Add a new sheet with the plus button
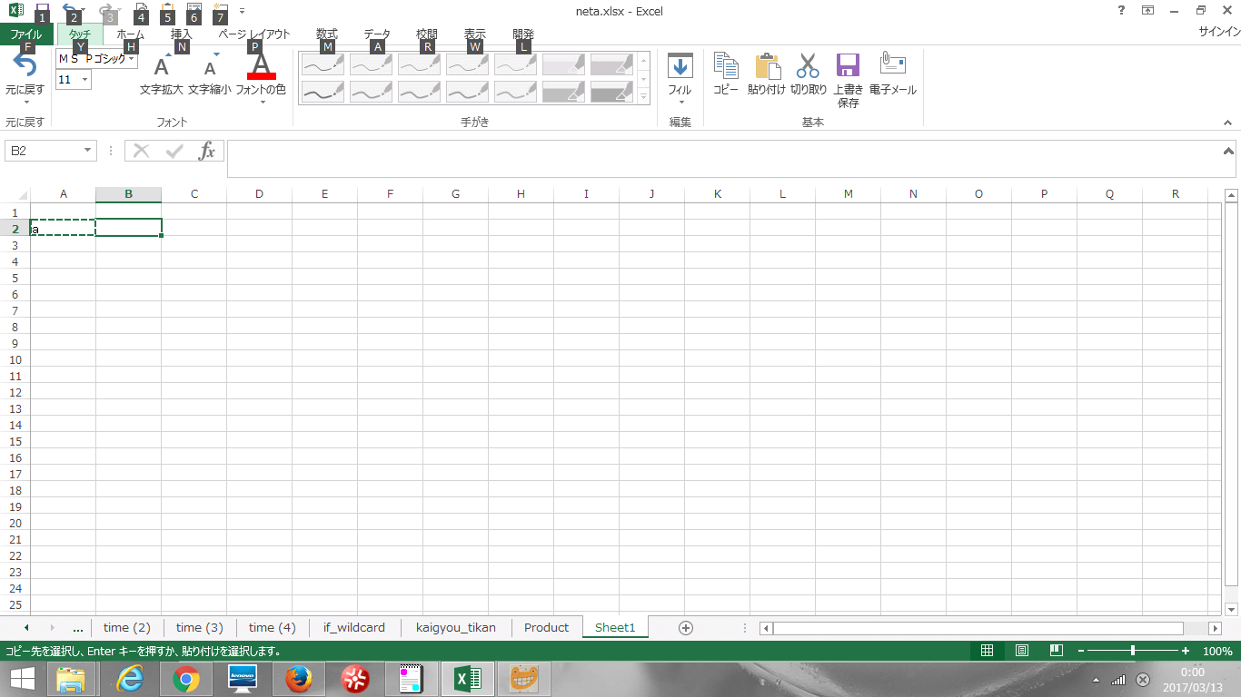The width and height of the screenshot is (1241, 697). (686, 627)
